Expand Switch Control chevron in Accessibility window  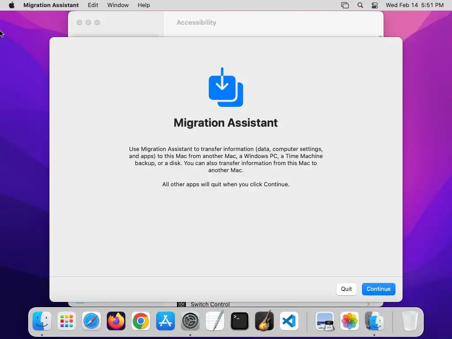tap(368, 304)
